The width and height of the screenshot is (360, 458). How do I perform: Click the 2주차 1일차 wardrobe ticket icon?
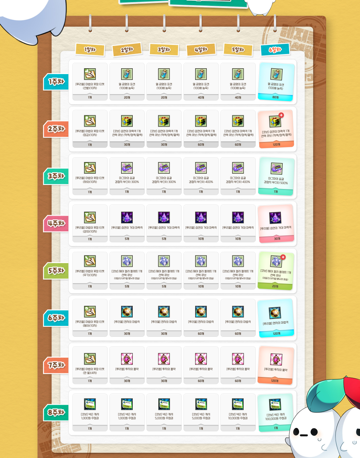point(90,121)
